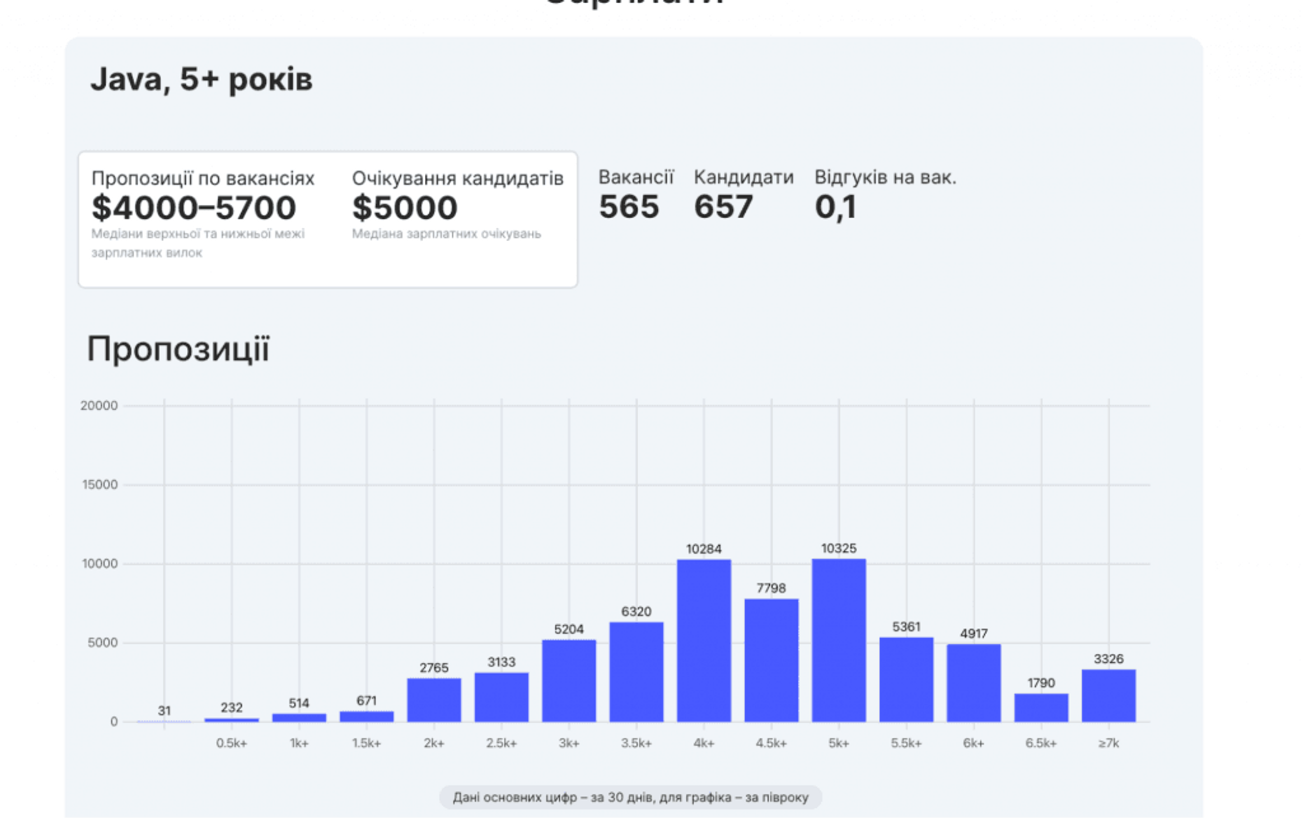This screenshot has height=818, width=1303.
Task: Select the 2k+ bar showing 2765
Action: (434, 700)
